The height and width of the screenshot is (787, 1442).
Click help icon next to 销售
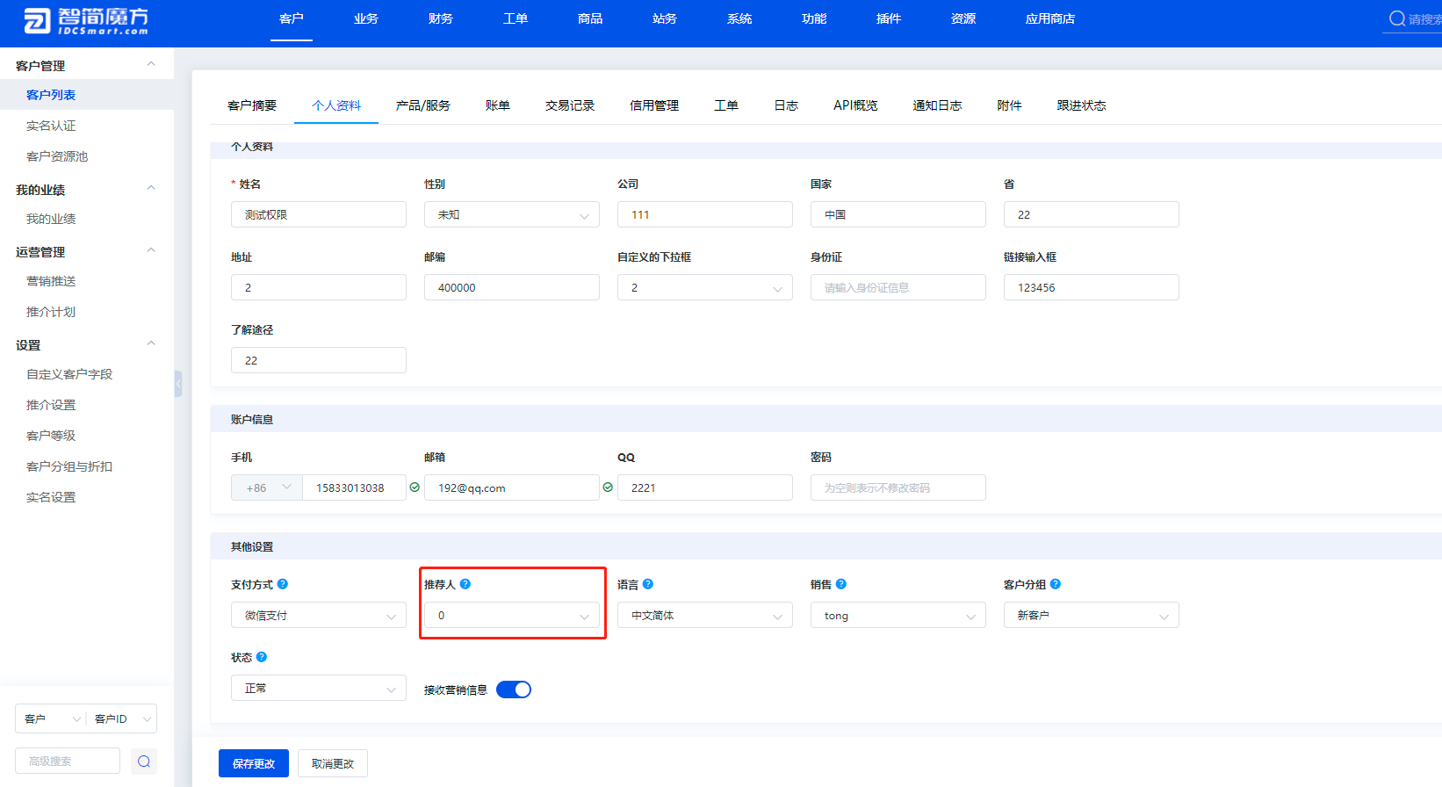(x=841, y=584)
